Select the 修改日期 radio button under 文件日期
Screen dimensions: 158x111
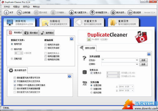point(91,93)
